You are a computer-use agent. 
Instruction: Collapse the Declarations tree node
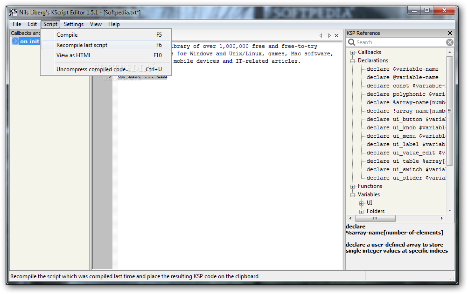point(352,61)
